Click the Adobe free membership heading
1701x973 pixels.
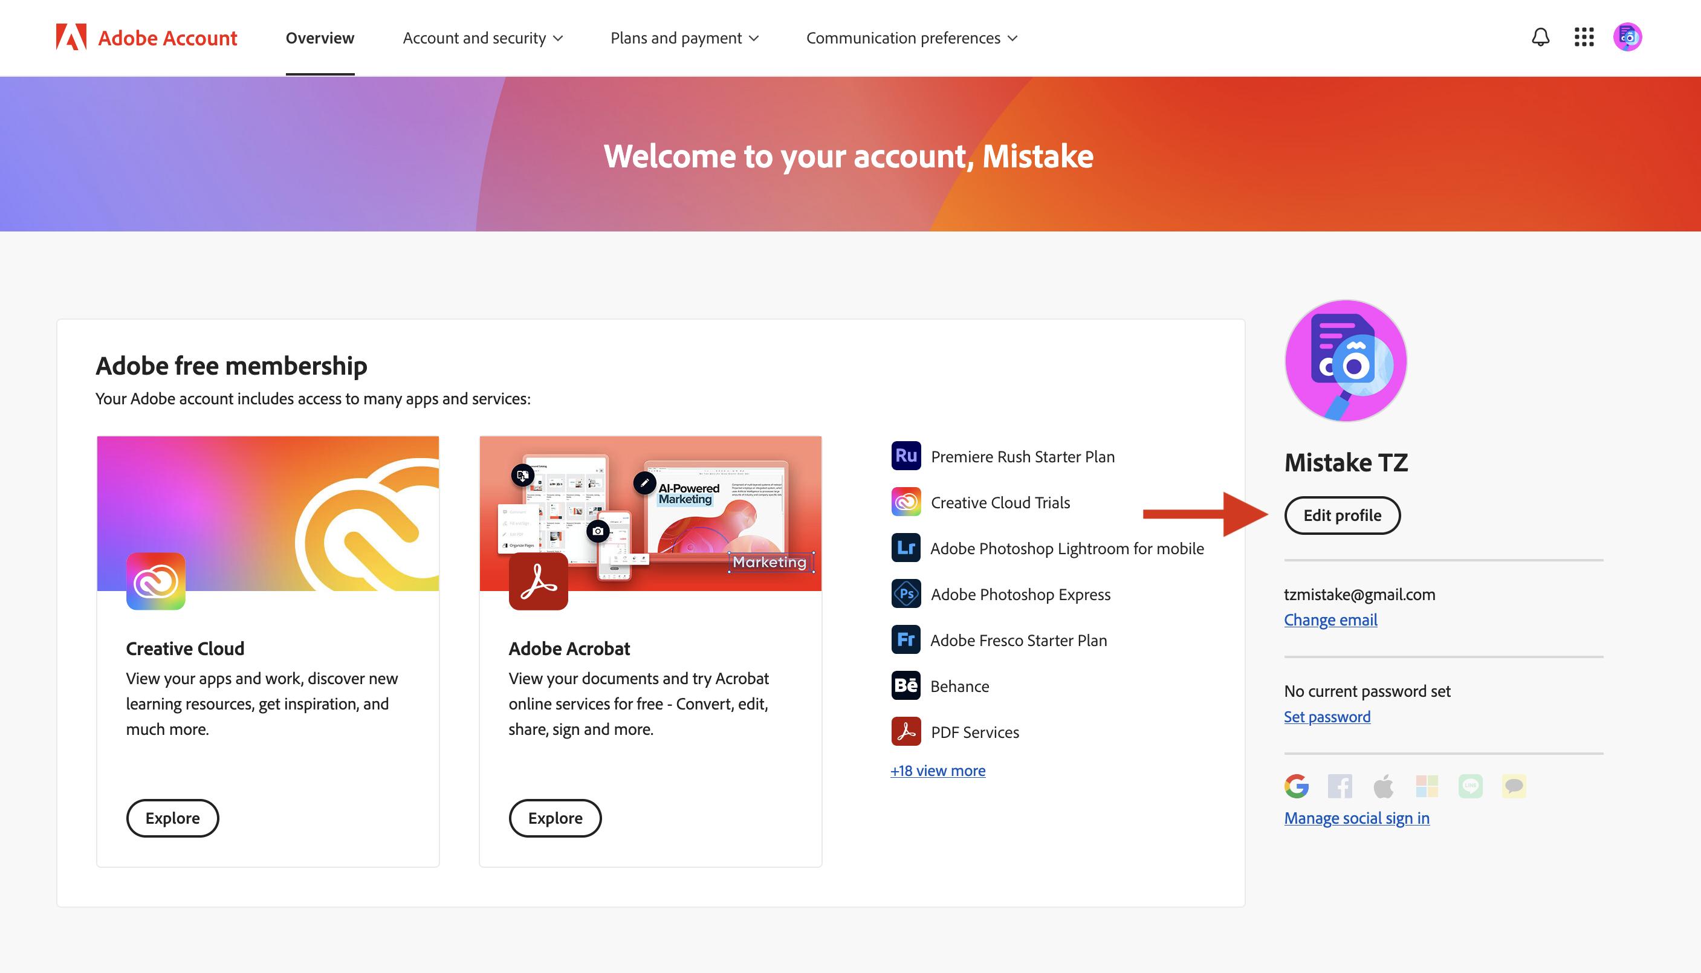click(232, 366)
